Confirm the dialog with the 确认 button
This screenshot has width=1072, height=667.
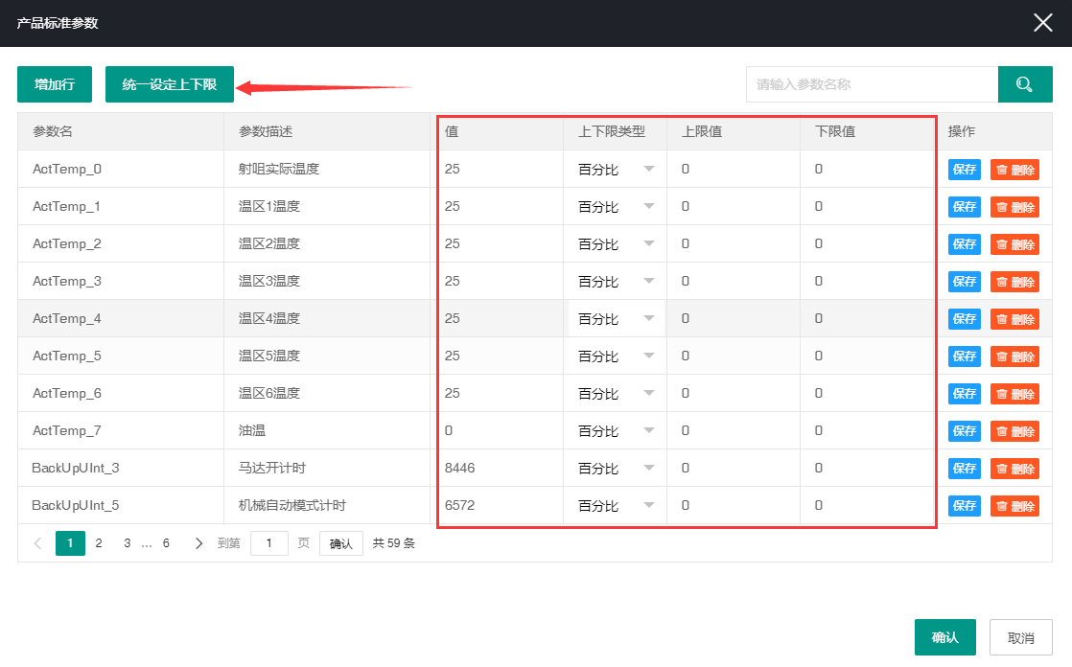[x=945, y=636]
